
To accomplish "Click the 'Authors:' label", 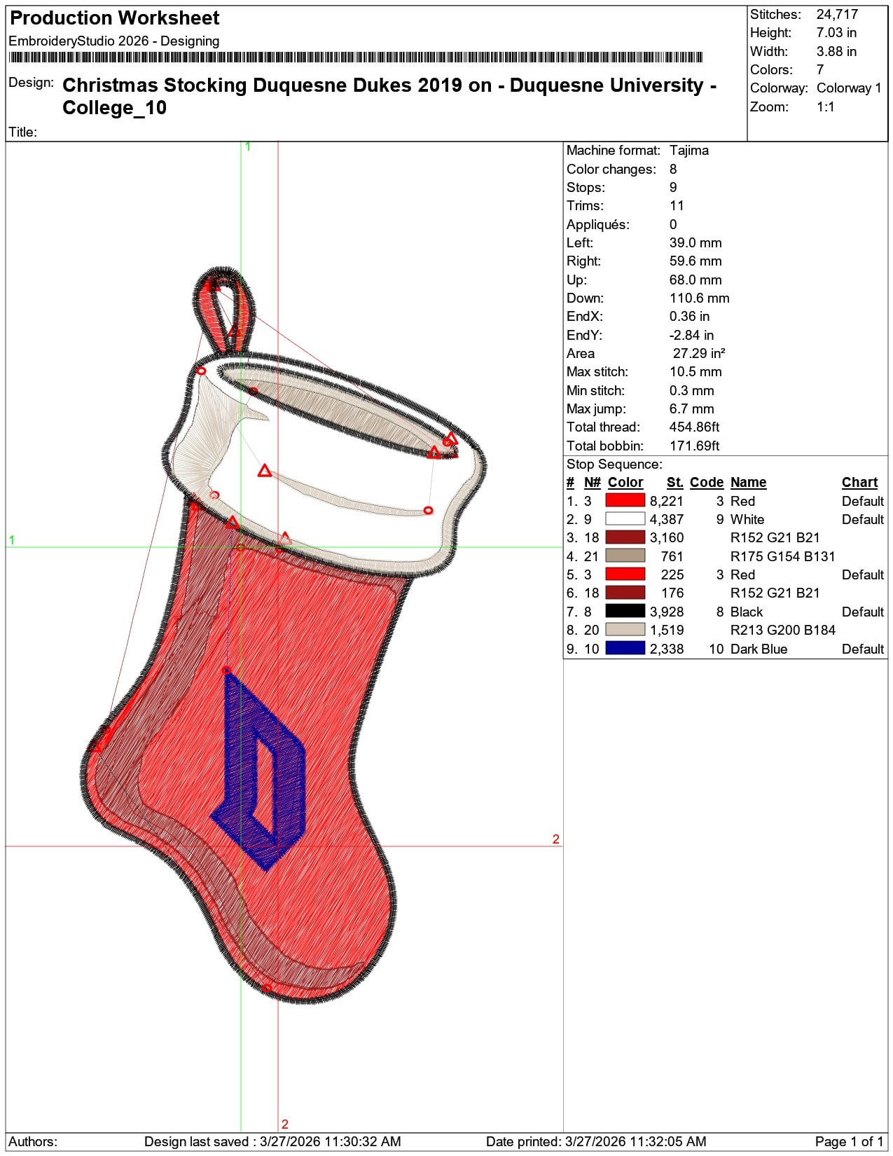I will 33,1141.
